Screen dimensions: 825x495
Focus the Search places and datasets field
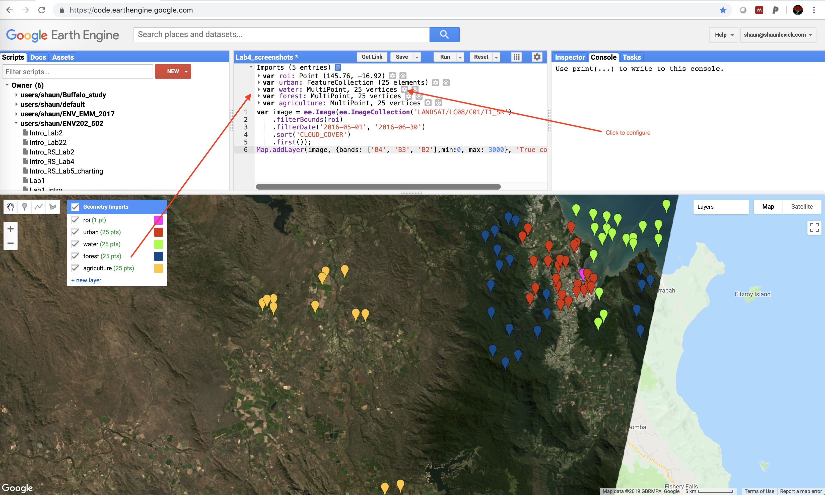pos(281,34)
